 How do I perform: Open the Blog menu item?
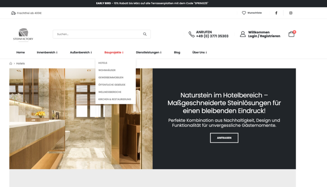177,52
